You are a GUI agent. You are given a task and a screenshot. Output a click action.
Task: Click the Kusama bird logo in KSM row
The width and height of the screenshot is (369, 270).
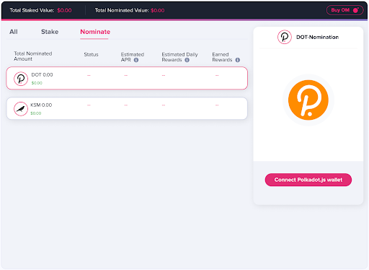pos(21,109)
